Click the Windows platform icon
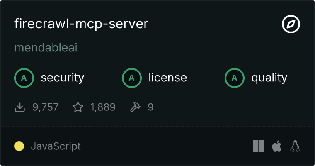This screenshot has height=166, width=315. [259, 146]
